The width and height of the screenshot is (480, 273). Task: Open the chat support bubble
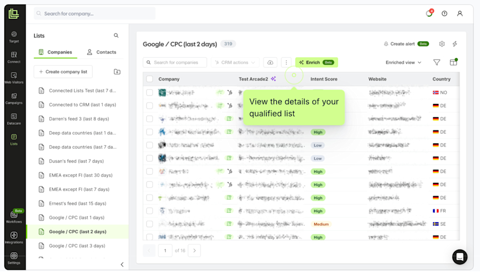tap(460, 257)
